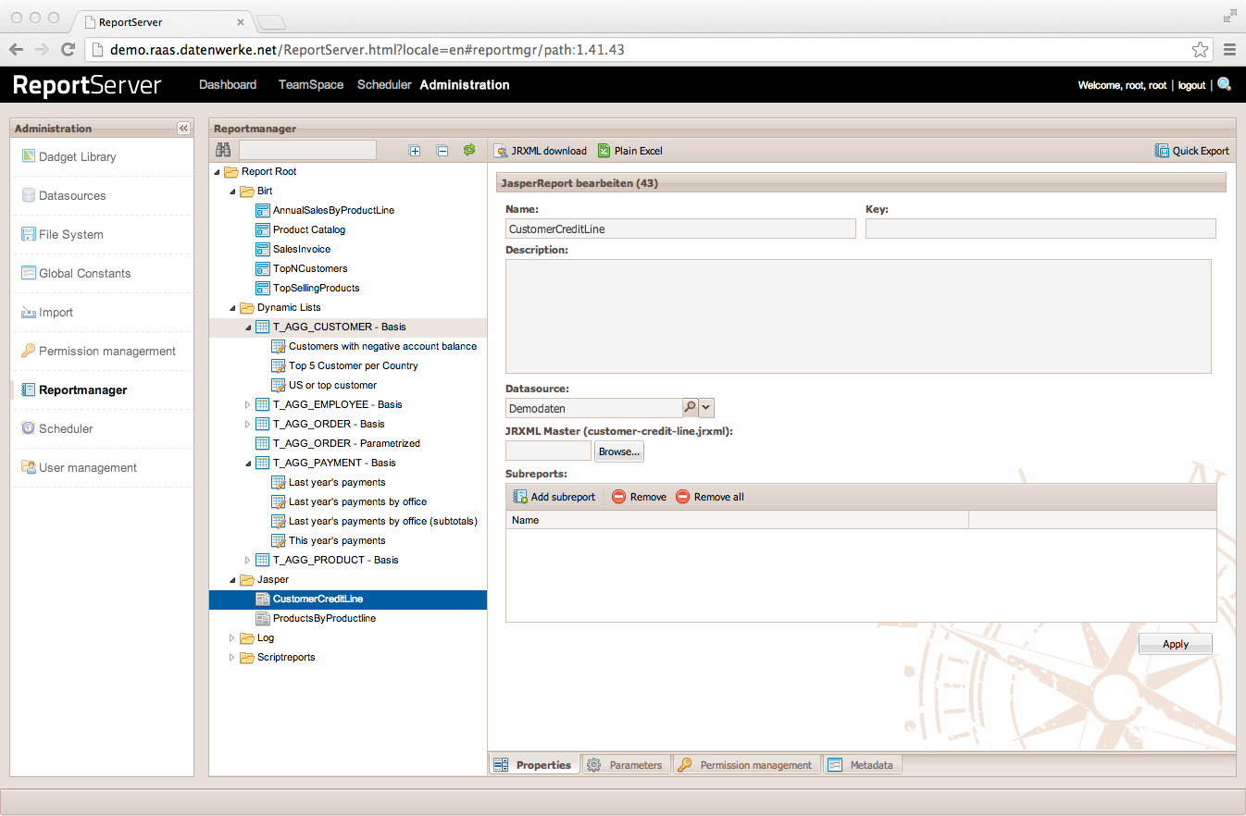Click the File System sidebar icon

[x=29, y=234]
